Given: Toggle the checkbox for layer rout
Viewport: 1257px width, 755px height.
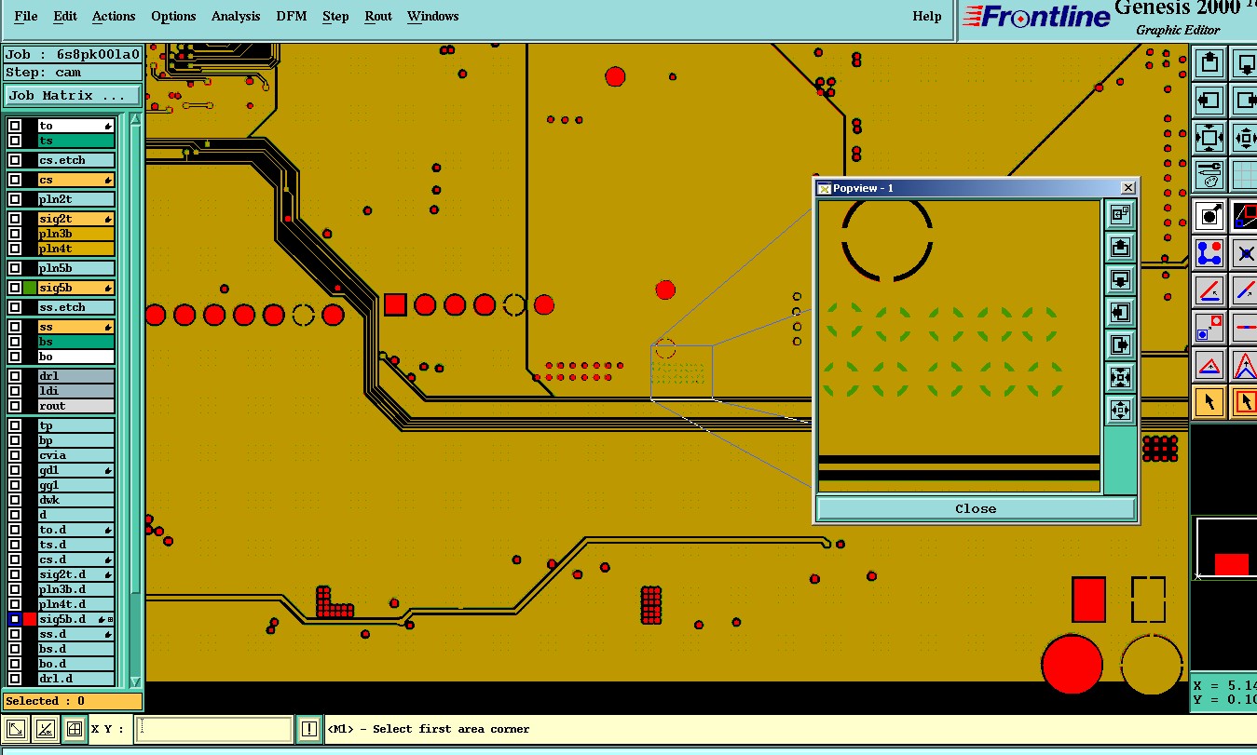Looking at the screenshot, I should (15, 406).
